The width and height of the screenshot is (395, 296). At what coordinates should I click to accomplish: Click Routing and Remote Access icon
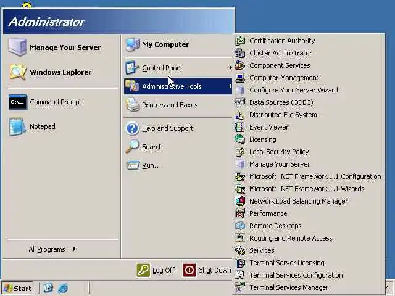coord(240,238)
